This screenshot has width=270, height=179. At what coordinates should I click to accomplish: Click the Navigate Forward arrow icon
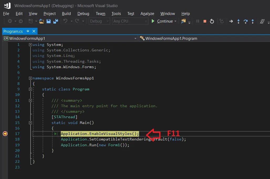[x=21, y=21]
